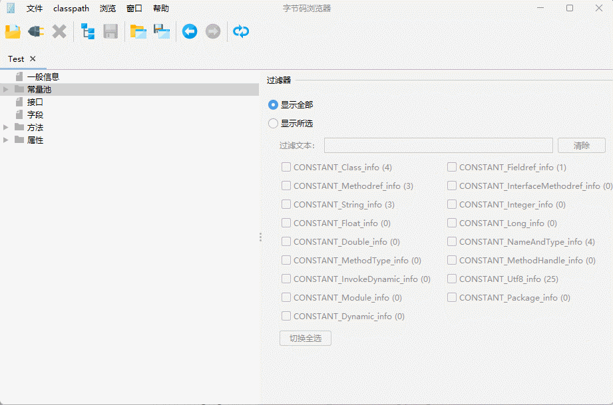The width and height of the screenshot is (613, 405).
Task: Close the Test tab with its X
Action: [33, 59]
